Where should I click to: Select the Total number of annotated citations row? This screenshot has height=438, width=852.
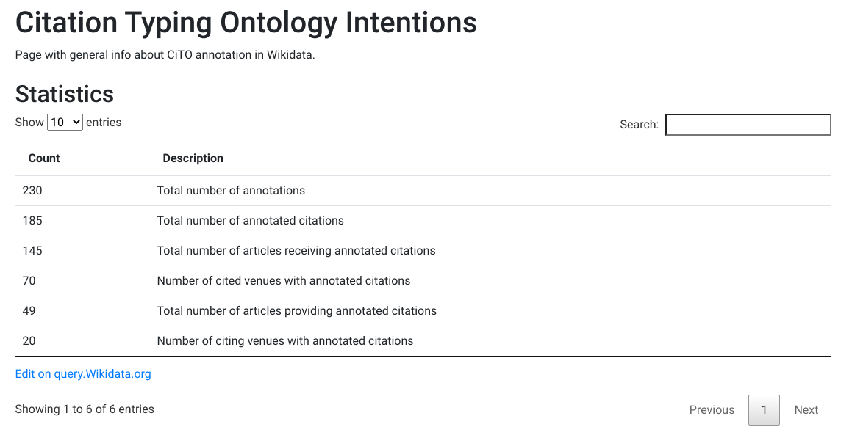tap(423, 221)
